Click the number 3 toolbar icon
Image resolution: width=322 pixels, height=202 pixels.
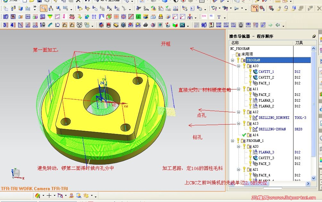[6, 25]
